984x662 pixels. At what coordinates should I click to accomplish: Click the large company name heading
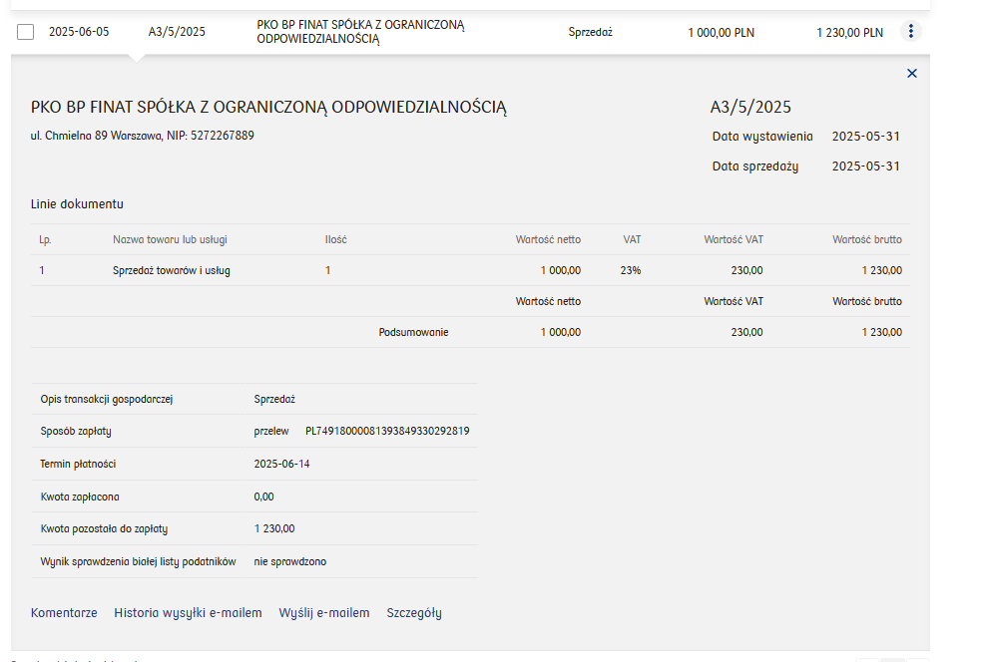tap(268, 108)
